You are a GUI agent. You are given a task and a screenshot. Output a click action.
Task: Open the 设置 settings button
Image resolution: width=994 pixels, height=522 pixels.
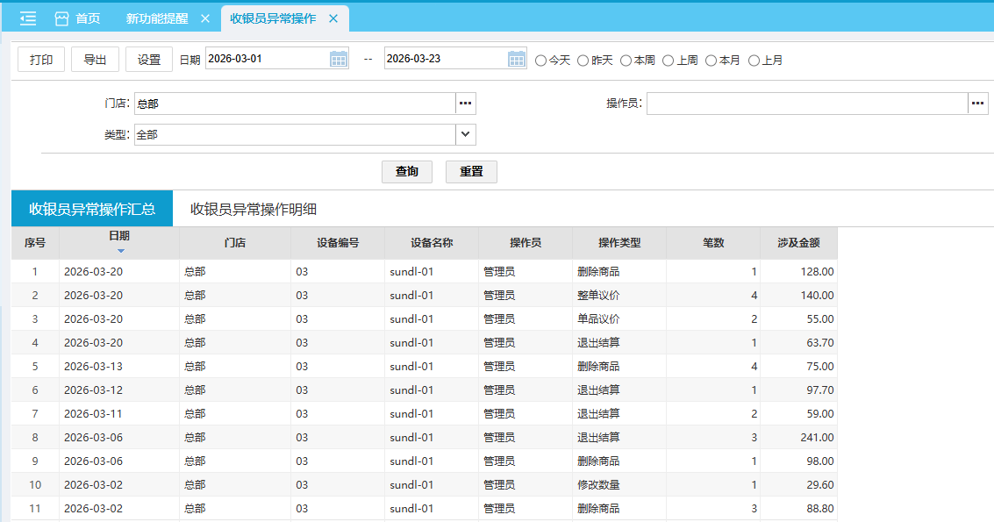point(149,60)
